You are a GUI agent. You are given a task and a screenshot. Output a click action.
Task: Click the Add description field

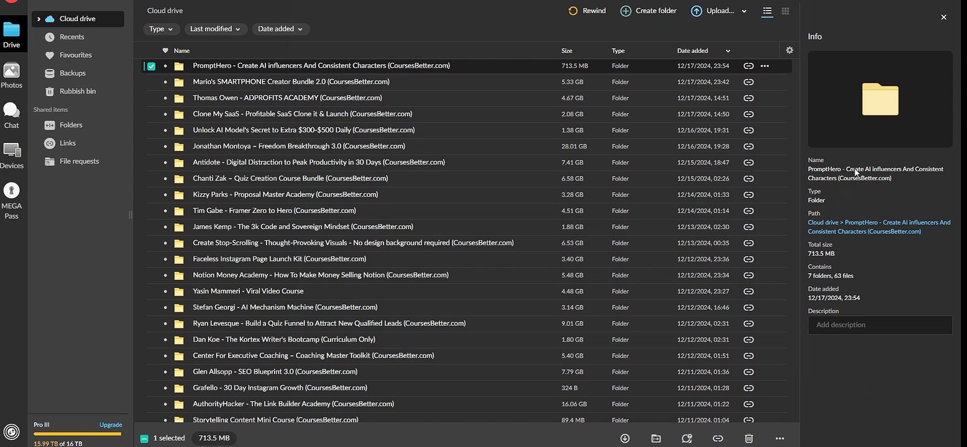click(x=880, y=325)
